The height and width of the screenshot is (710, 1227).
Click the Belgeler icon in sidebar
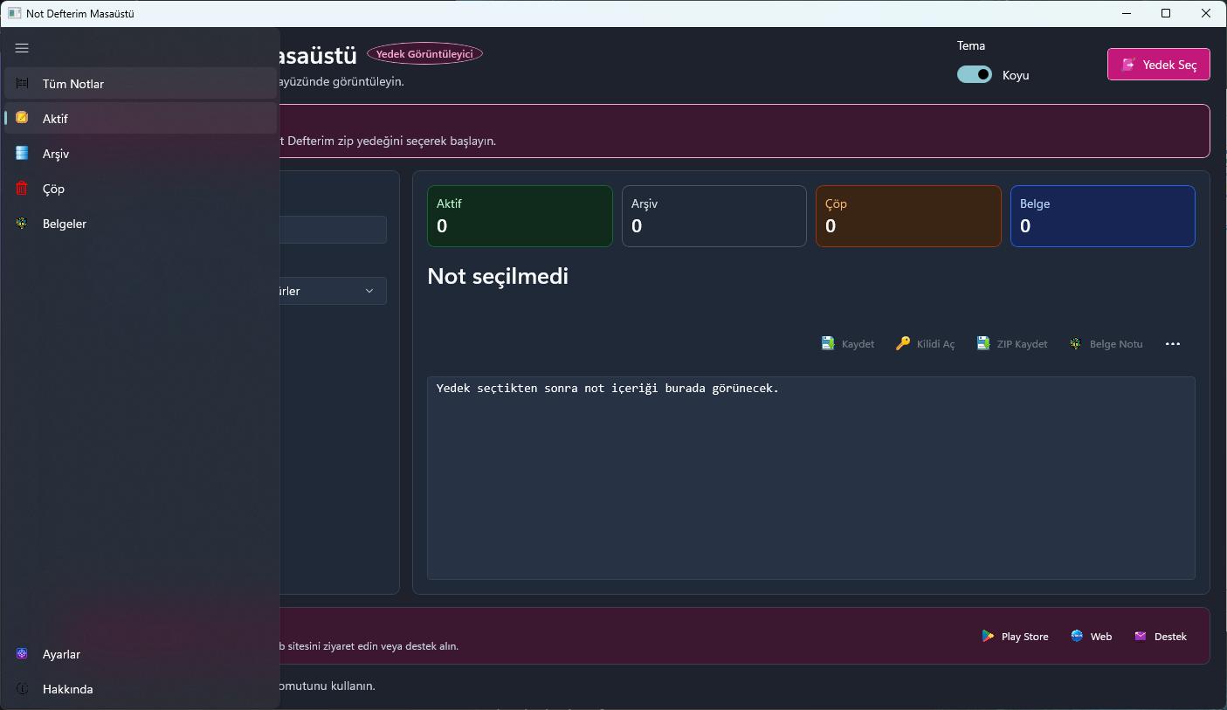coord(22,223)
